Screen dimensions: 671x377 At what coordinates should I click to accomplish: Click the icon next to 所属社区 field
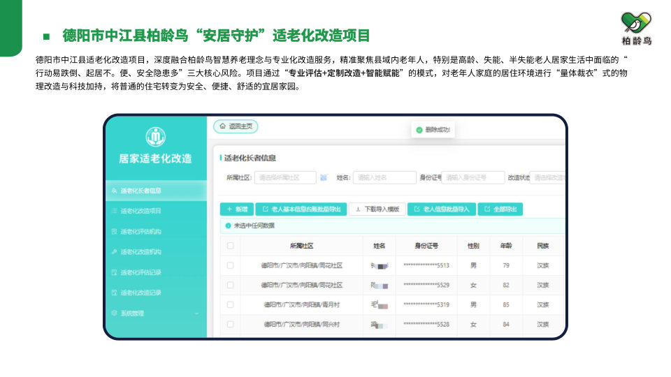click(x=324, y=177)
